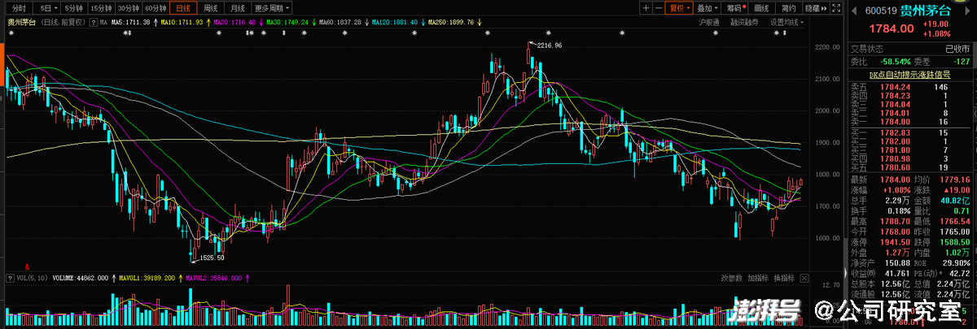Click the 已收市 trading status

click(x=957, y=47)
